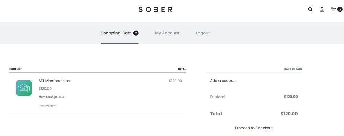
Task: Switch to the My Account tab
Action: tap(167, 33)
